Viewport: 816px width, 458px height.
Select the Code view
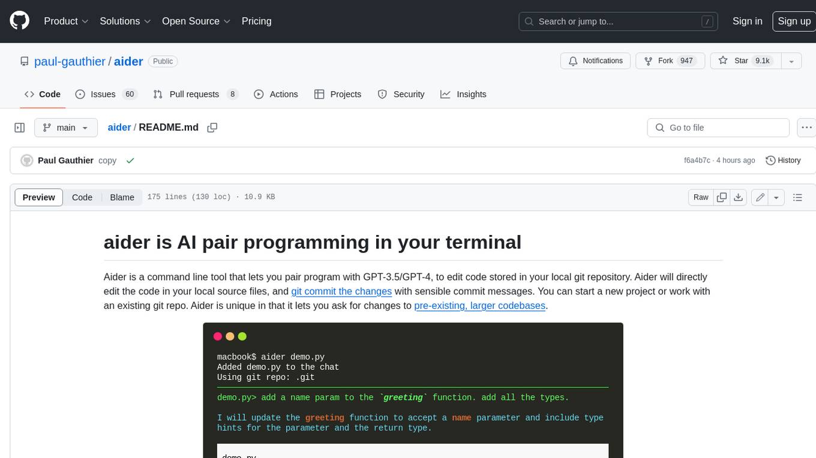point(82,197)
